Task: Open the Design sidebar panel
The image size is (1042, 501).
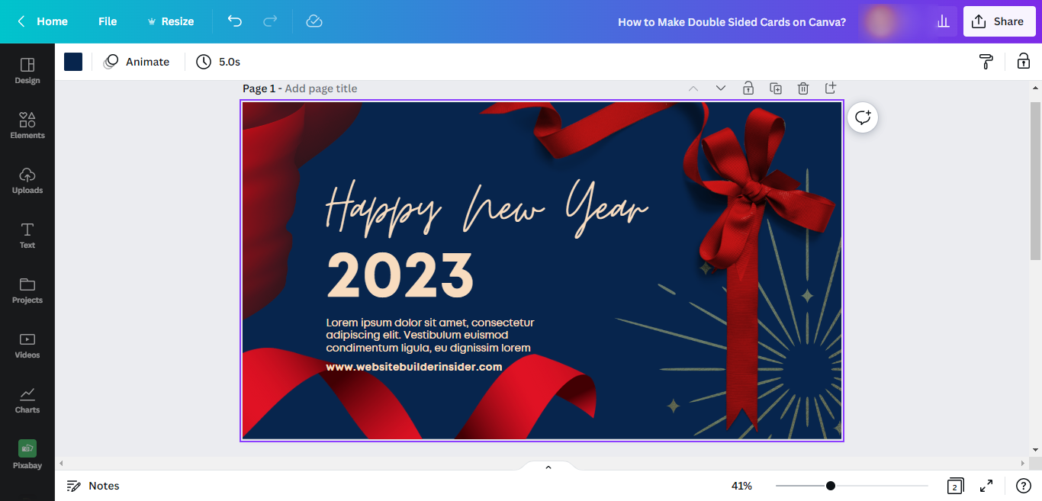Action: coord(27,71)
